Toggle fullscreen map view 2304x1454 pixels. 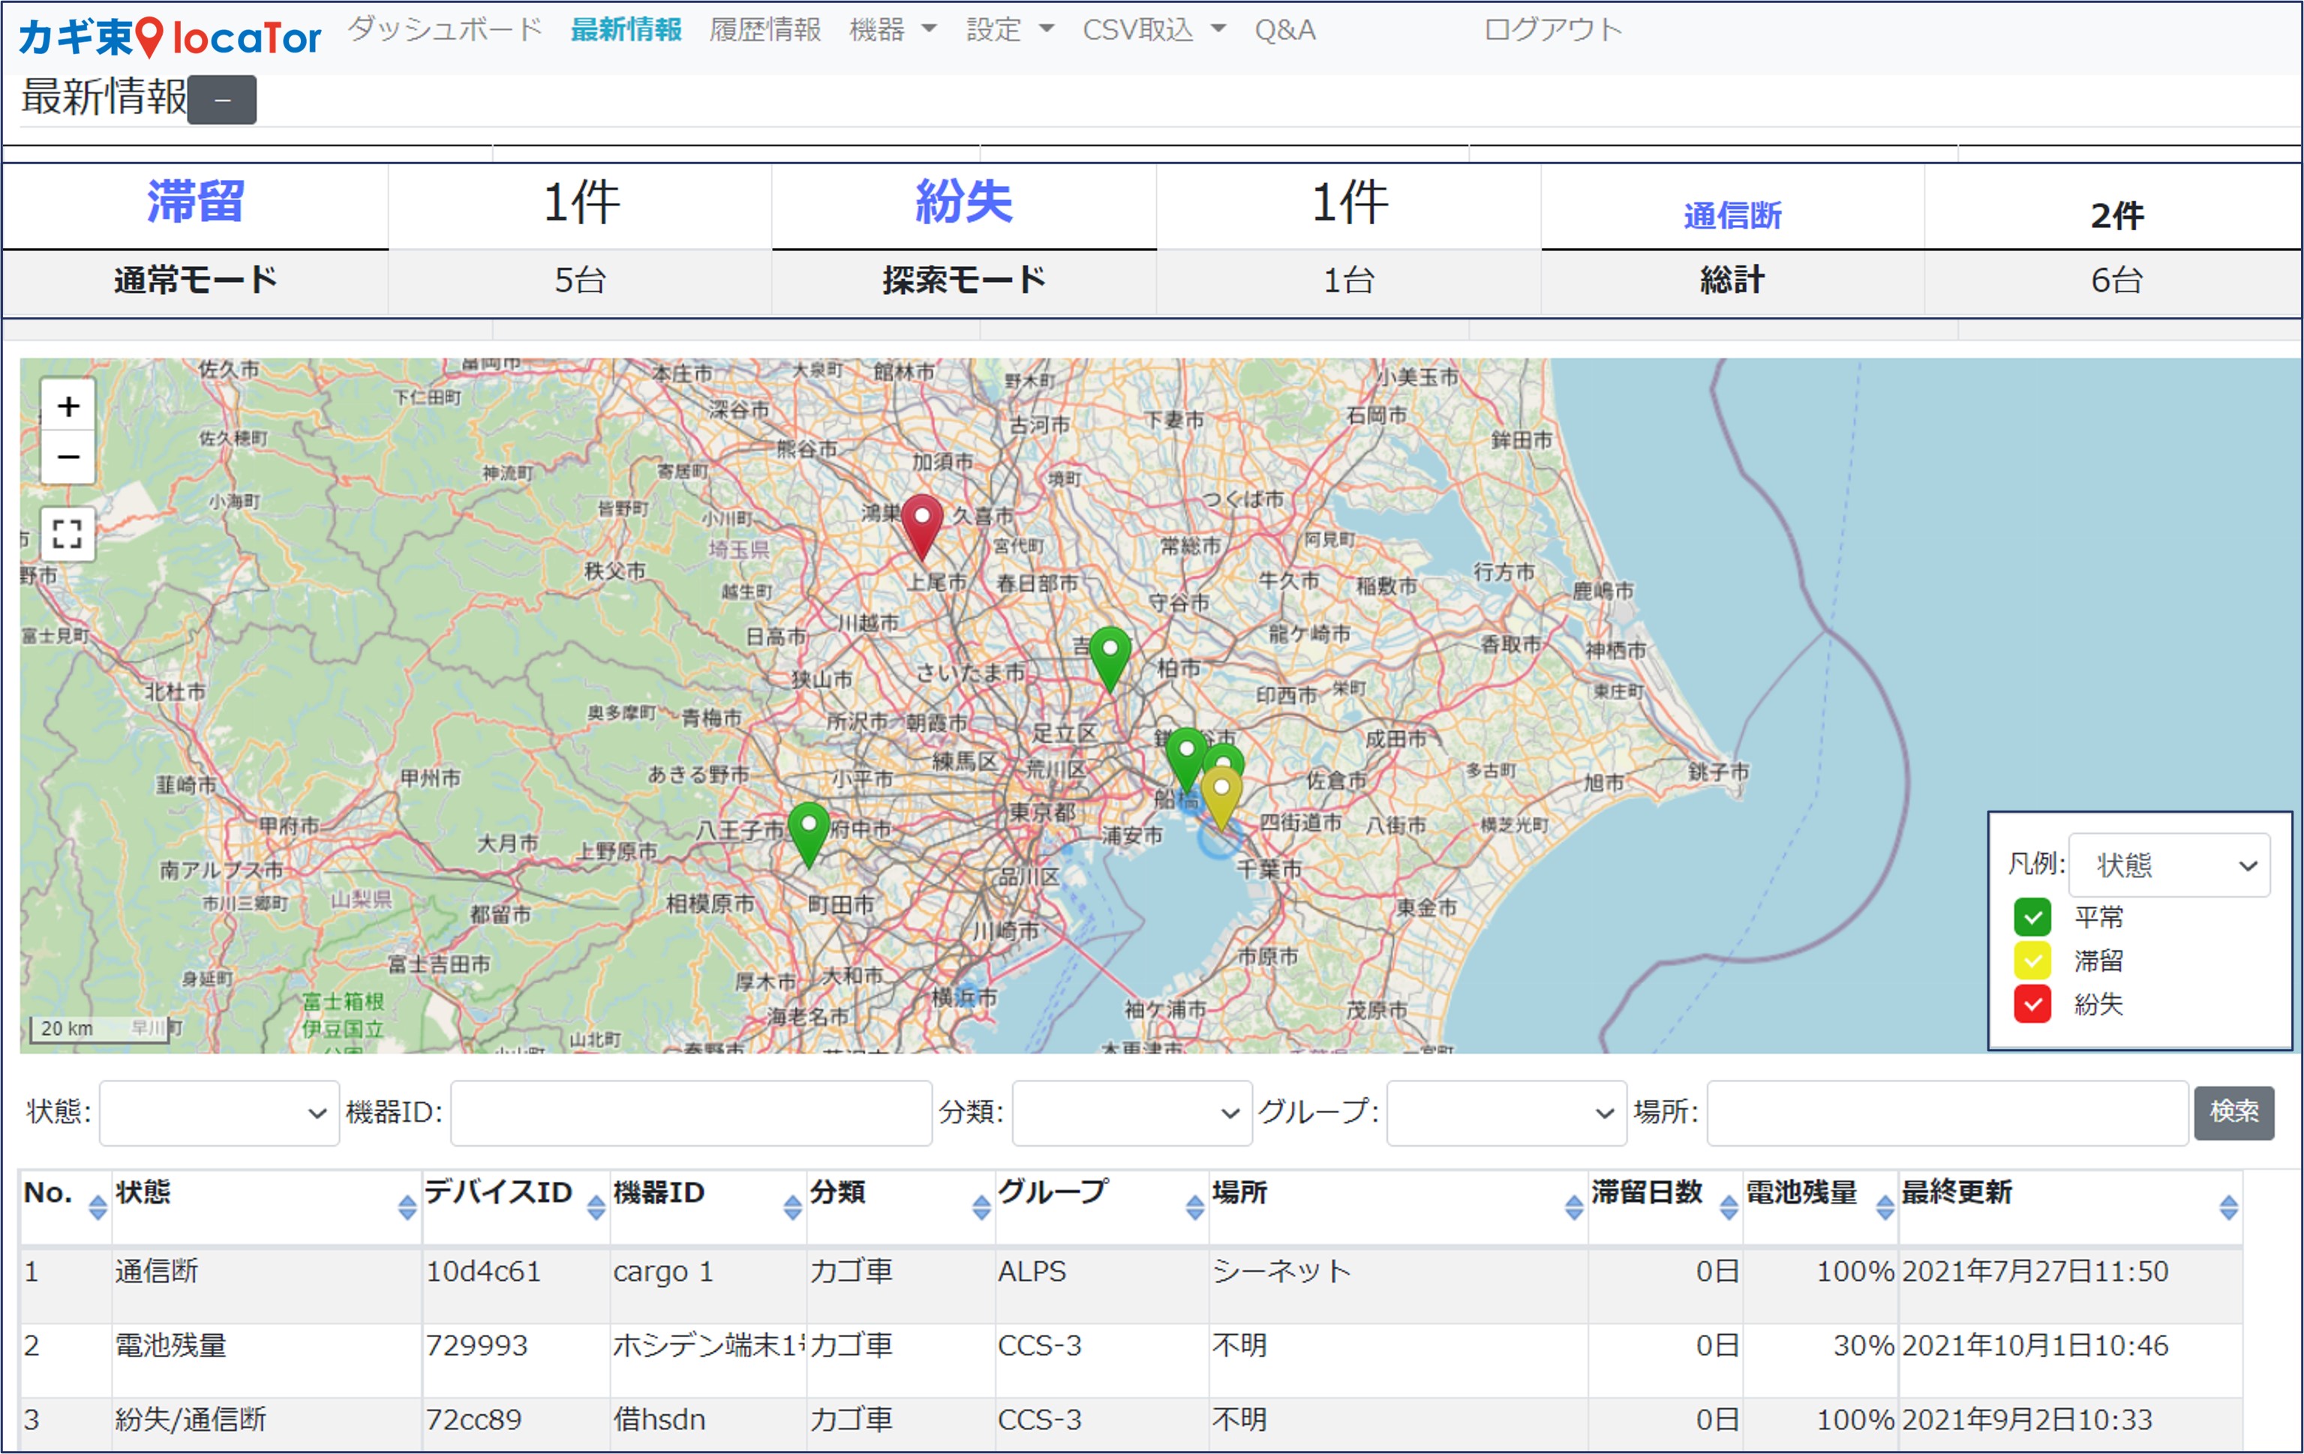pyautogui.click(x=68, y=534)
